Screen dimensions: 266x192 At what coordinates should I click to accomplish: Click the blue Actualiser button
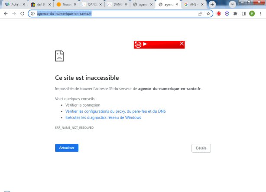click(x=66, y=148)
